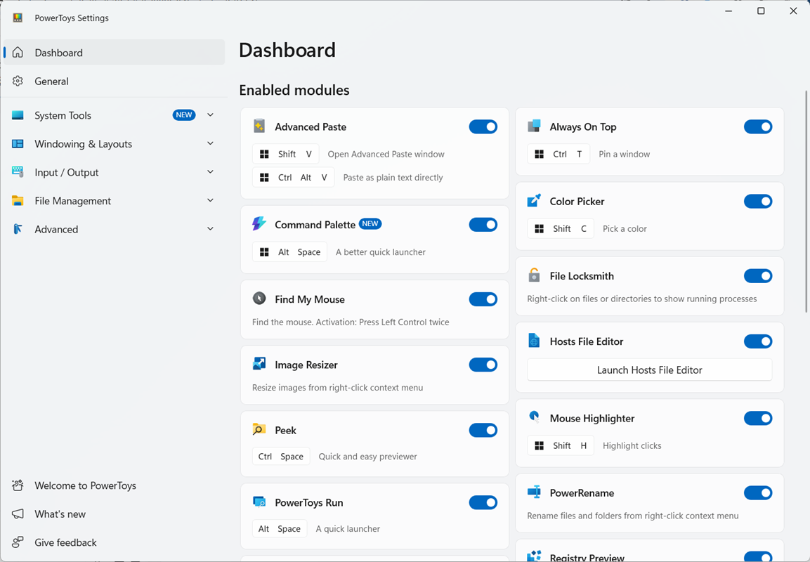
Task: Open Welcome to PowerToys
Action: point(115,485)
